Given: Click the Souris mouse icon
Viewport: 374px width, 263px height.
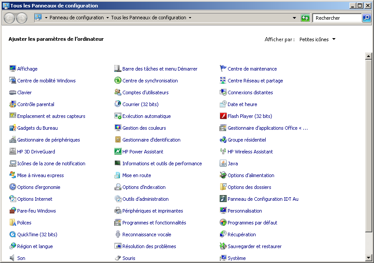Looking at the screenshot, I should [x=118, y=258].
